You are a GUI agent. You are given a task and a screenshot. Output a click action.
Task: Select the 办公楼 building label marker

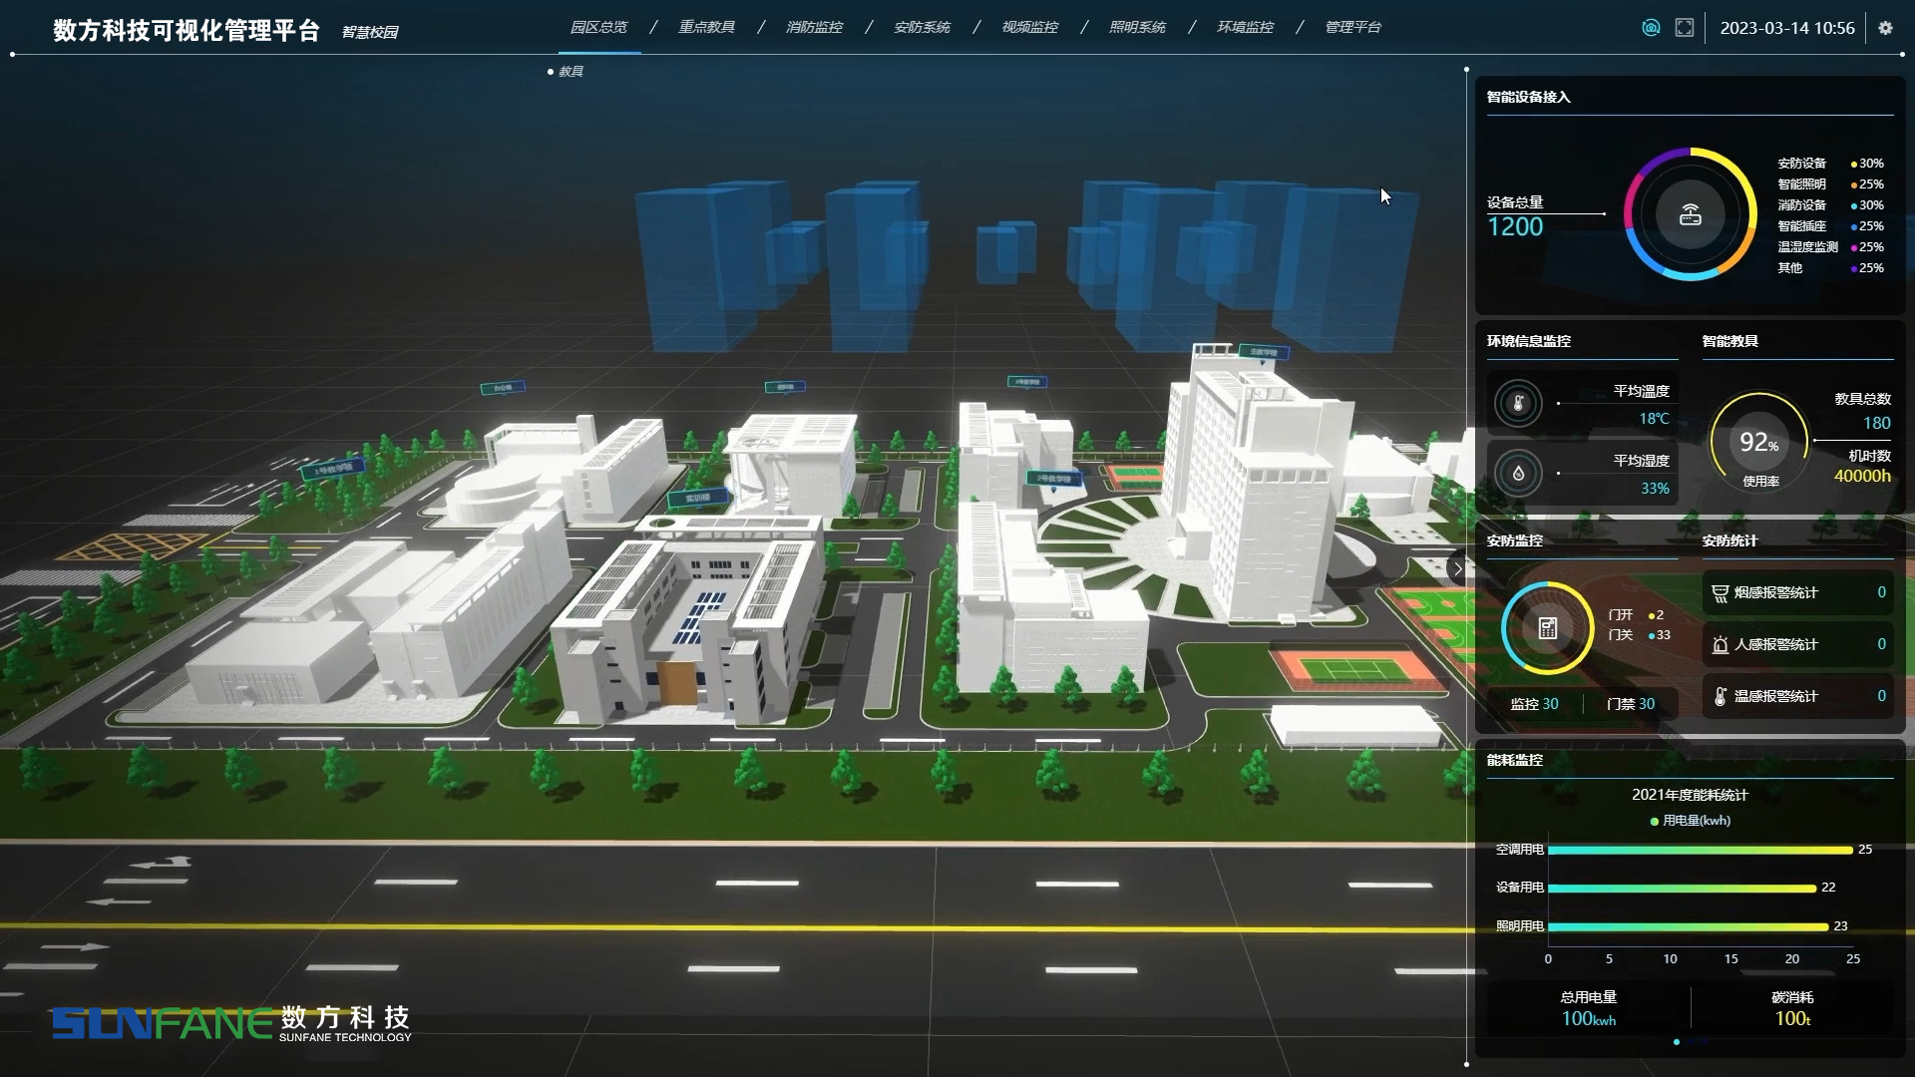point(503,388)
